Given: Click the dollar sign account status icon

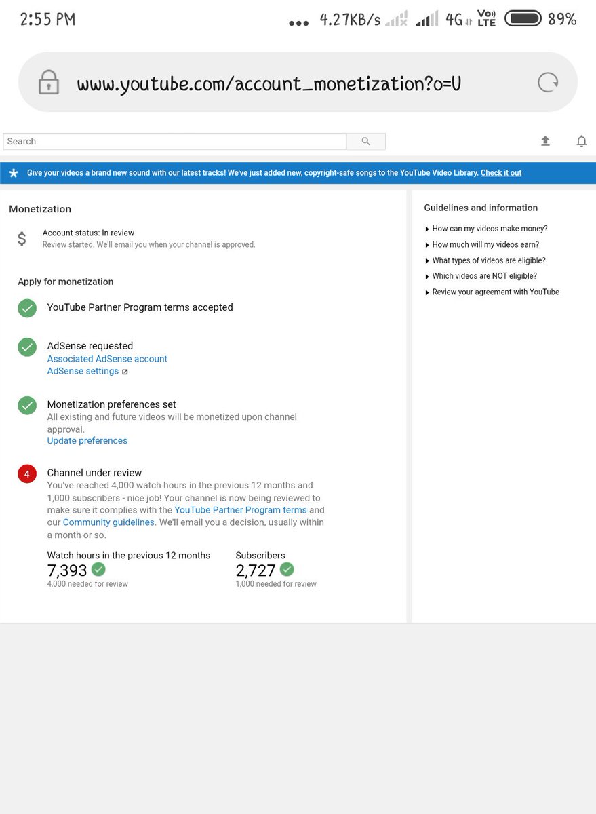Looking at the screenshot, I should (22, 238).
